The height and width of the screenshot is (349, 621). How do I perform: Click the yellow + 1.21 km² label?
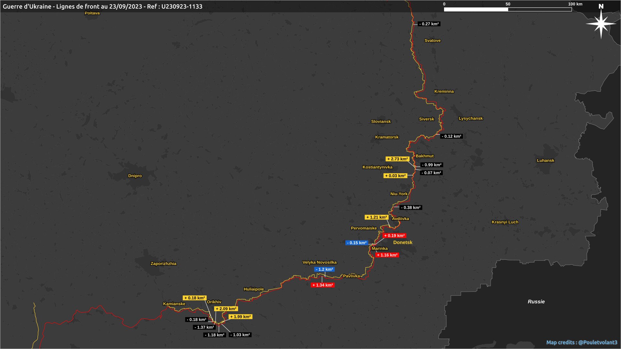click(376, 217)
